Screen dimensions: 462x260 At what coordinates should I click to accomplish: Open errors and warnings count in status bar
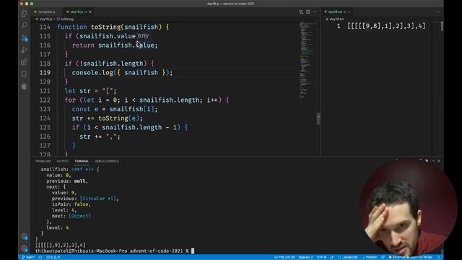[53, 257]
